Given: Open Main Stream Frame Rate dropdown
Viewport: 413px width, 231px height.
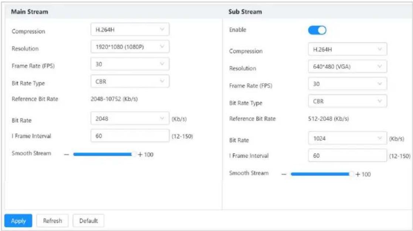Looking at the screenshot, I should 130,64.
